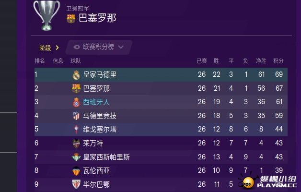301x192 pixels.
Task: Toggle the eye icon on 联赛积分榜
Action: click(x=77, y=47)
